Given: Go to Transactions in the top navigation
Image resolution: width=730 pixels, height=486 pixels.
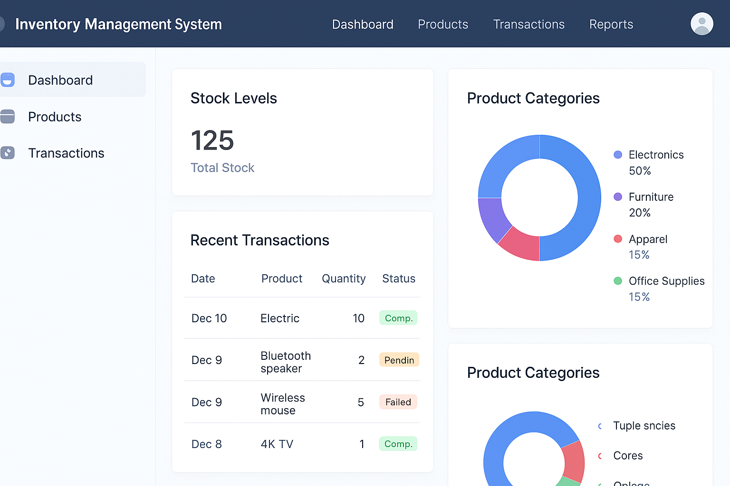Looking at the screenshot, I should pyautogui.click(x=528, y=24).
